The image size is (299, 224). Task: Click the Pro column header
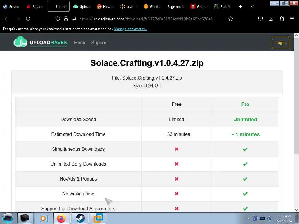pos(245,104)
